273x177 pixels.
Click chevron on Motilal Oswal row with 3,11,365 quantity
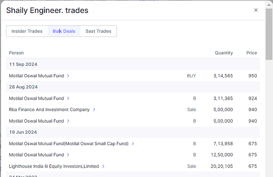pos(68,99)
